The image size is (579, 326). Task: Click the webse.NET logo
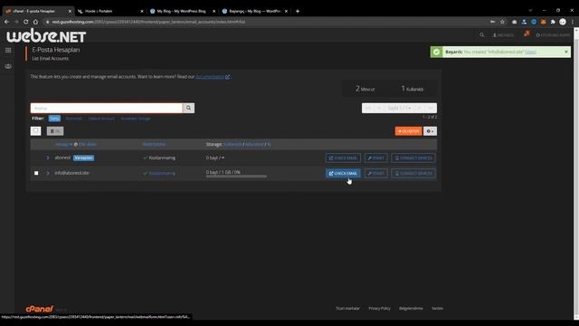pos(46,36)
